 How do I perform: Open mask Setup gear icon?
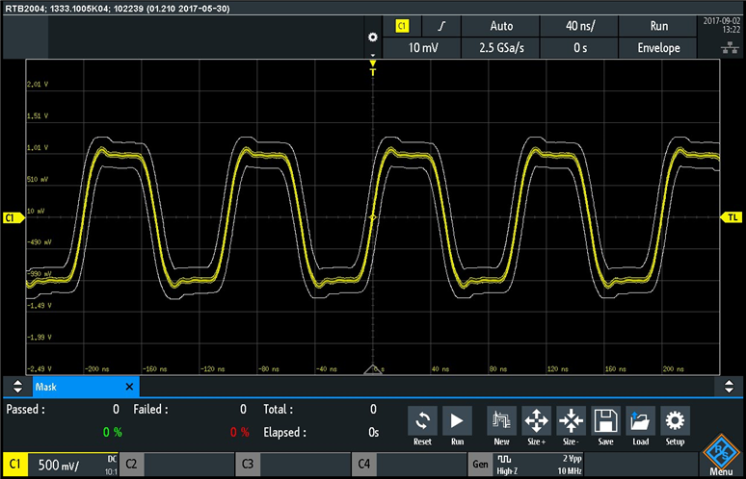pyautogui.click(x=675, y=424)
